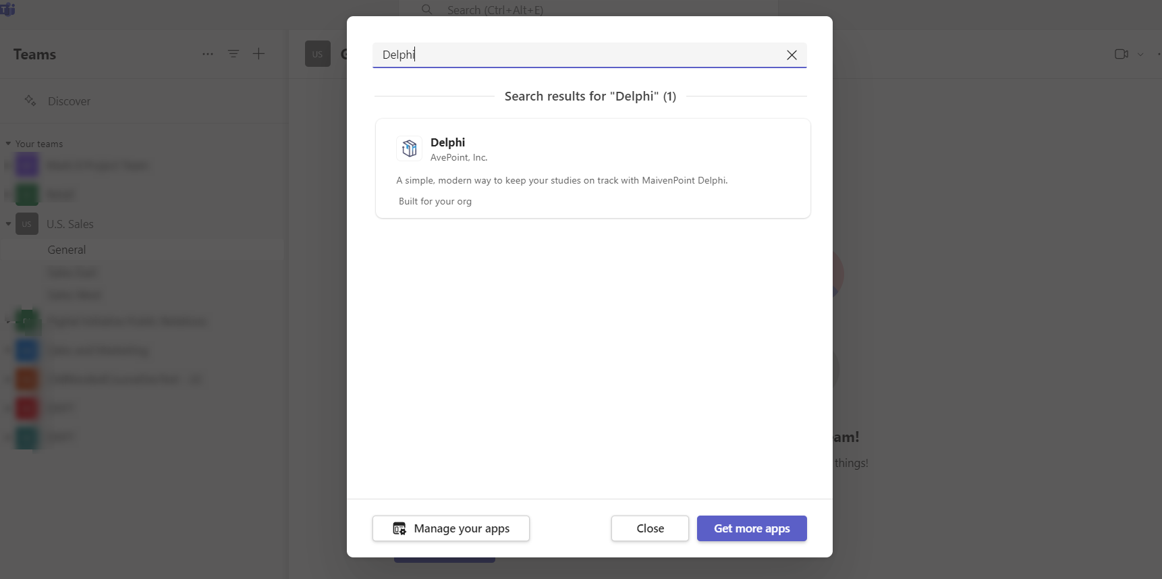Collapse the Your teams section
Image resolution: width=1162 pixels, height=579 pixels.
pos(8,144)
